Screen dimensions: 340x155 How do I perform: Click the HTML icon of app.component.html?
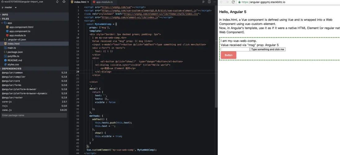pyautogui.click(x=7, y=27)
